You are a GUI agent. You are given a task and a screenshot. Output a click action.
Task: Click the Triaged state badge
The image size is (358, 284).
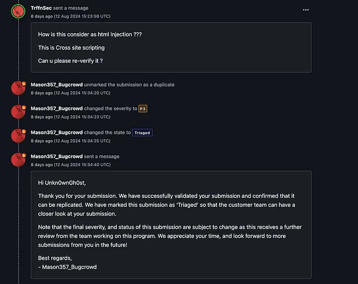[142, 133]
